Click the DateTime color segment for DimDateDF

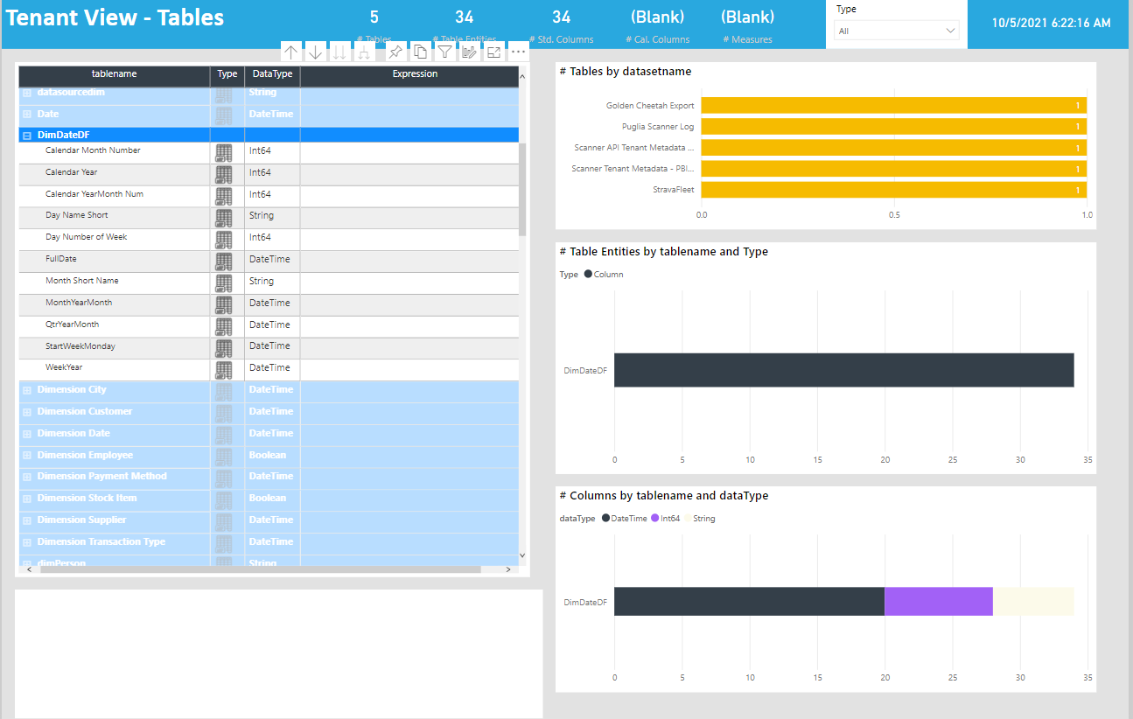(x=748, y=601)
